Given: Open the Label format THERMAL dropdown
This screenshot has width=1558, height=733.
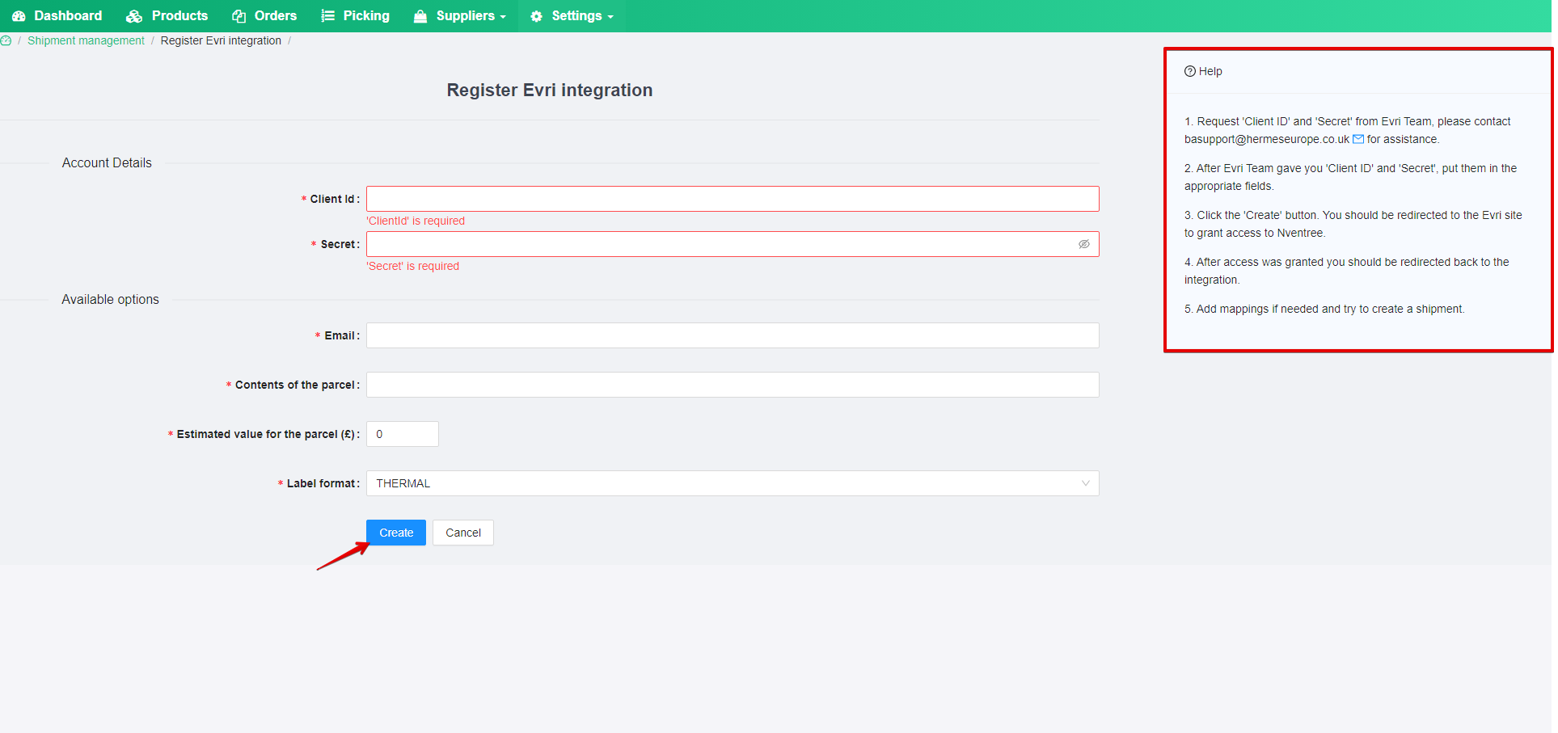Looking at the screenshot, I should (733, 483).
